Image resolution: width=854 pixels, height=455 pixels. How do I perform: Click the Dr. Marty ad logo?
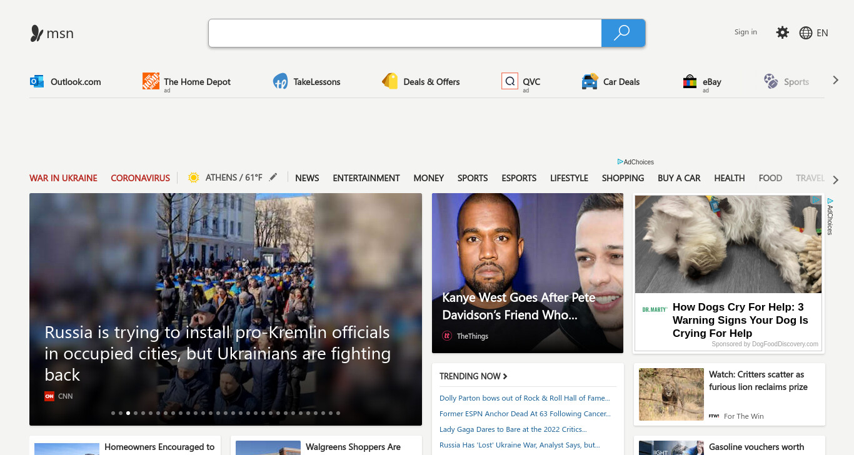tap(655, 309)
